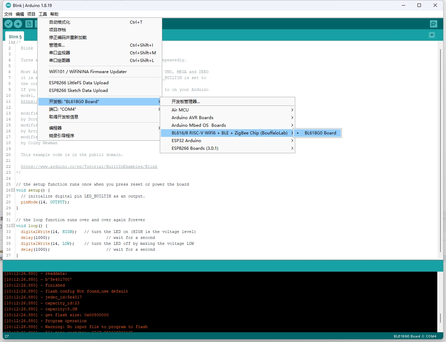Collapse the setup() fold marker on line 26
Viewport: 446px width, 342px height.
coord(13,190)
